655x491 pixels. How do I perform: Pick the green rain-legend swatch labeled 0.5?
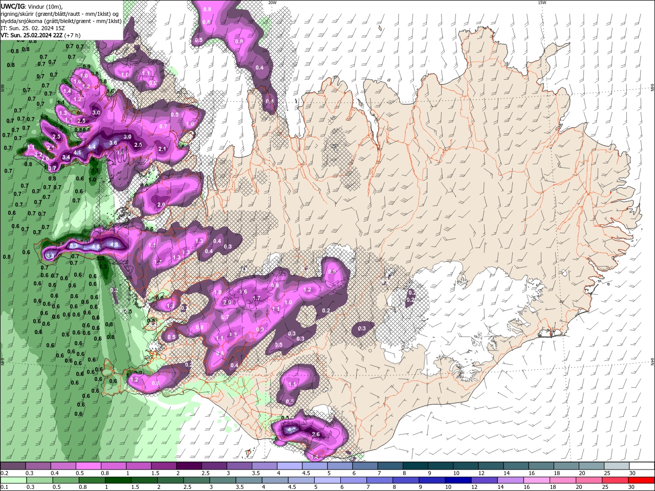65,480
